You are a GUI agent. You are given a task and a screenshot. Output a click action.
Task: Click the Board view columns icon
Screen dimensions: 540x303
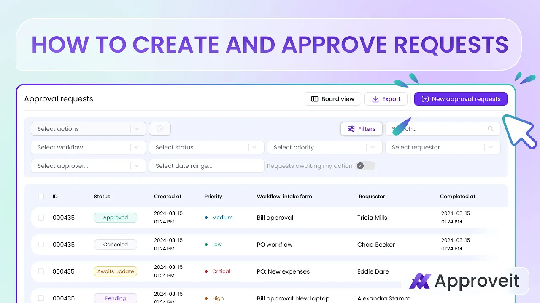pyautogui.click(x=315, y=99)
